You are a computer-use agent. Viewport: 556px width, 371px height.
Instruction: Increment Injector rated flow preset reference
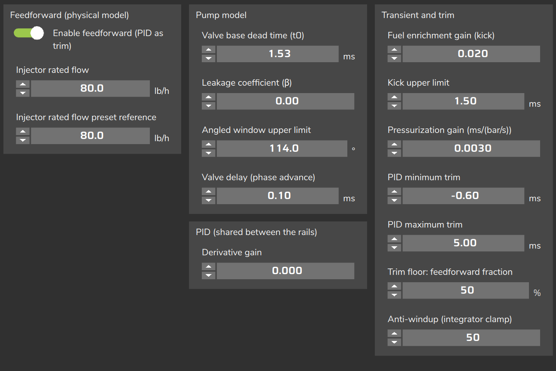point(23,132)
